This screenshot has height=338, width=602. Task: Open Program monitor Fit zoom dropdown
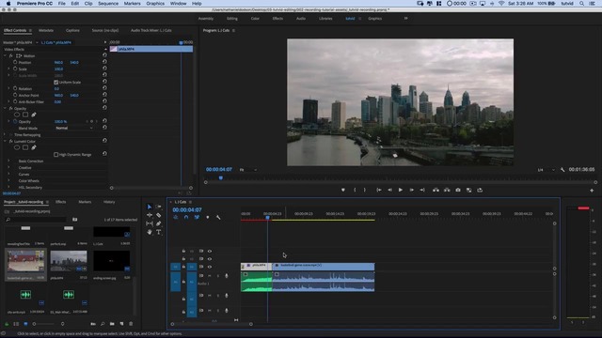(248, 170)
